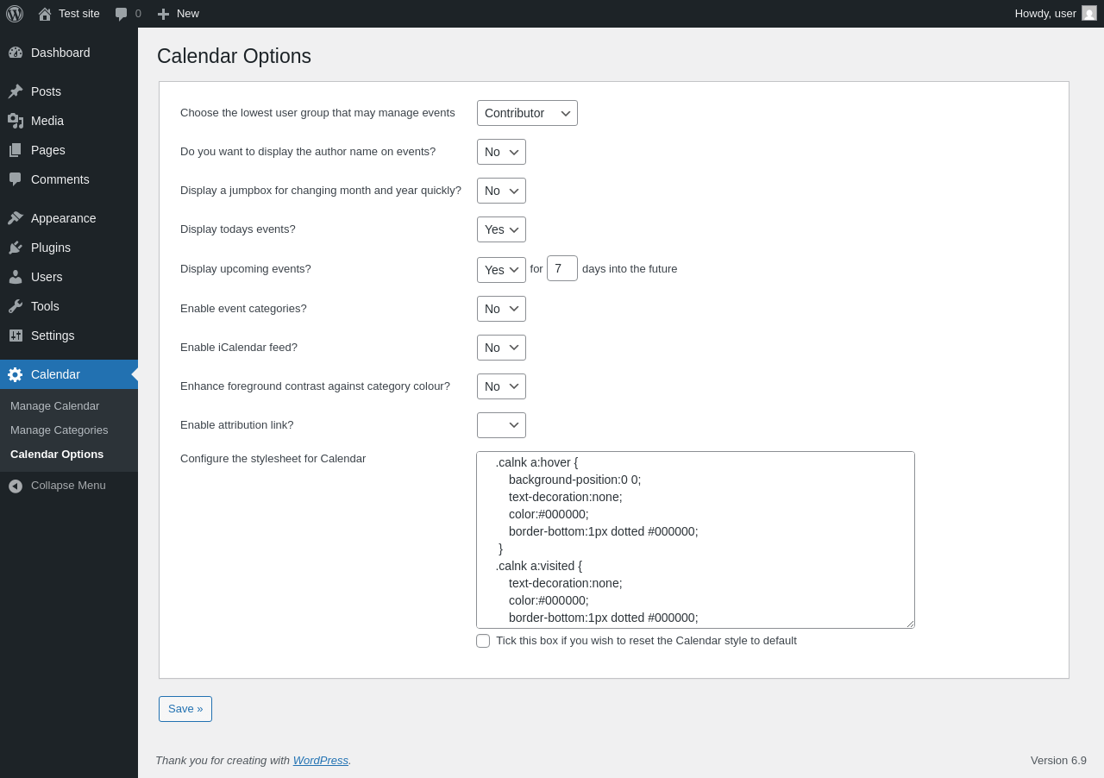Click the comments bubble icon in admin bar
This screenshot has height=778, width=1104.
coord(122,14)
